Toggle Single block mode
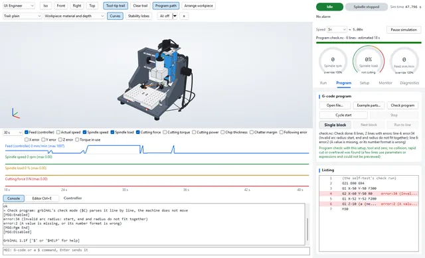 [335, 125]
